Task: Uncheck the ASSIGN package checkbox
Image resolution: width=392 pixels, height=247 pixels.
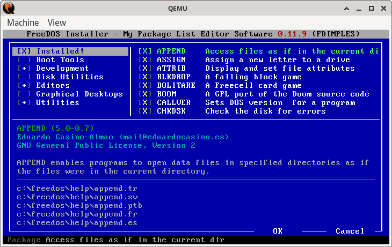Action: (x=145, y=59)
